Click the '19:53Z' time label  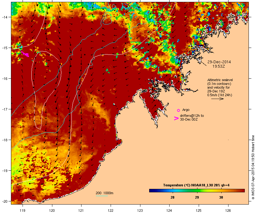[219, 66]
